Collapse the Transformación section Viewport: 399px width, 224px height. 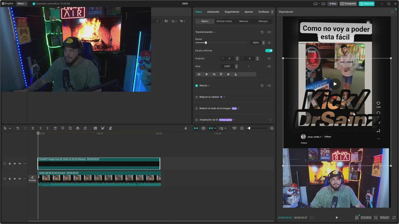[x=214, y=32]
